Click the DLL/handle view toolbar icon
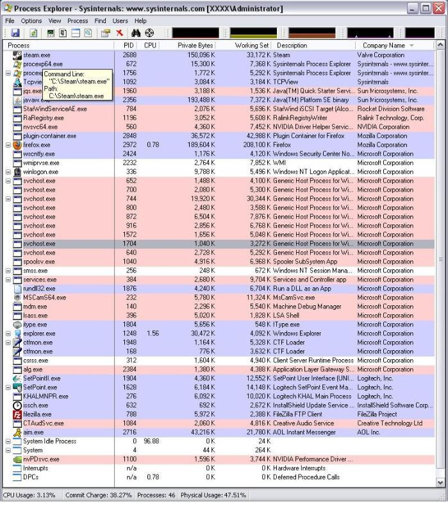This screenshot has width=448, height=508. pos(88,33)
